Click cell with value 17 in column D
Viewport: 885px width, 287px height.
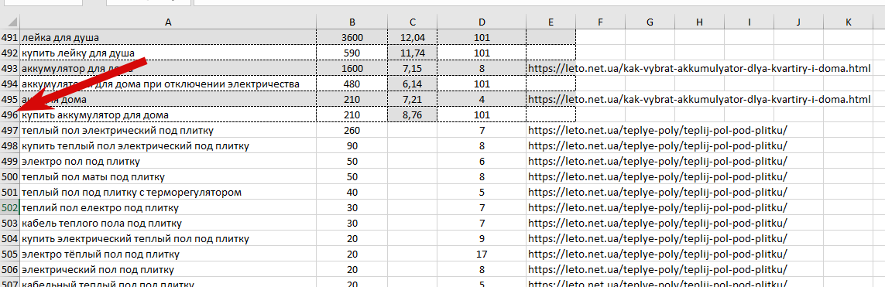tap(482, 255)
